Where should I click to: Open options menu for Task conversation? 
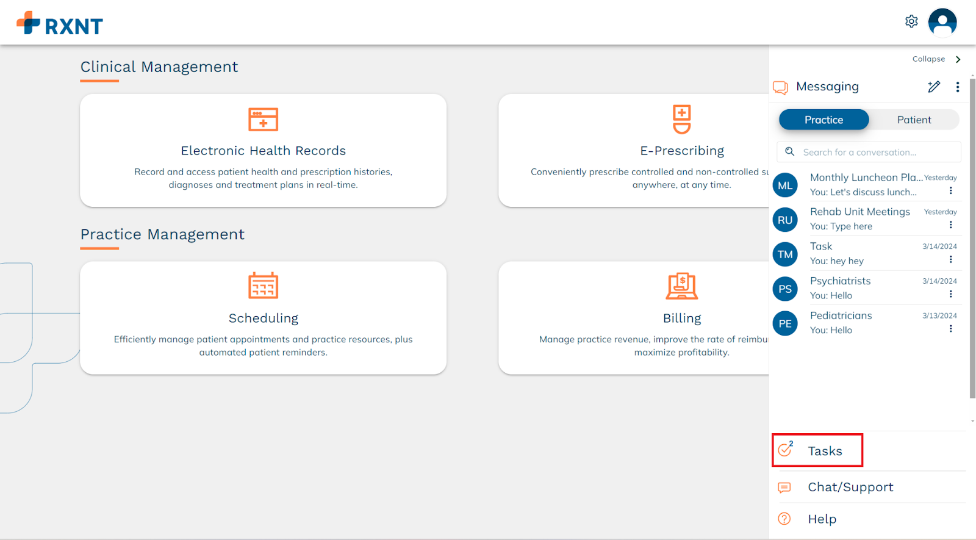coord(950,260)
